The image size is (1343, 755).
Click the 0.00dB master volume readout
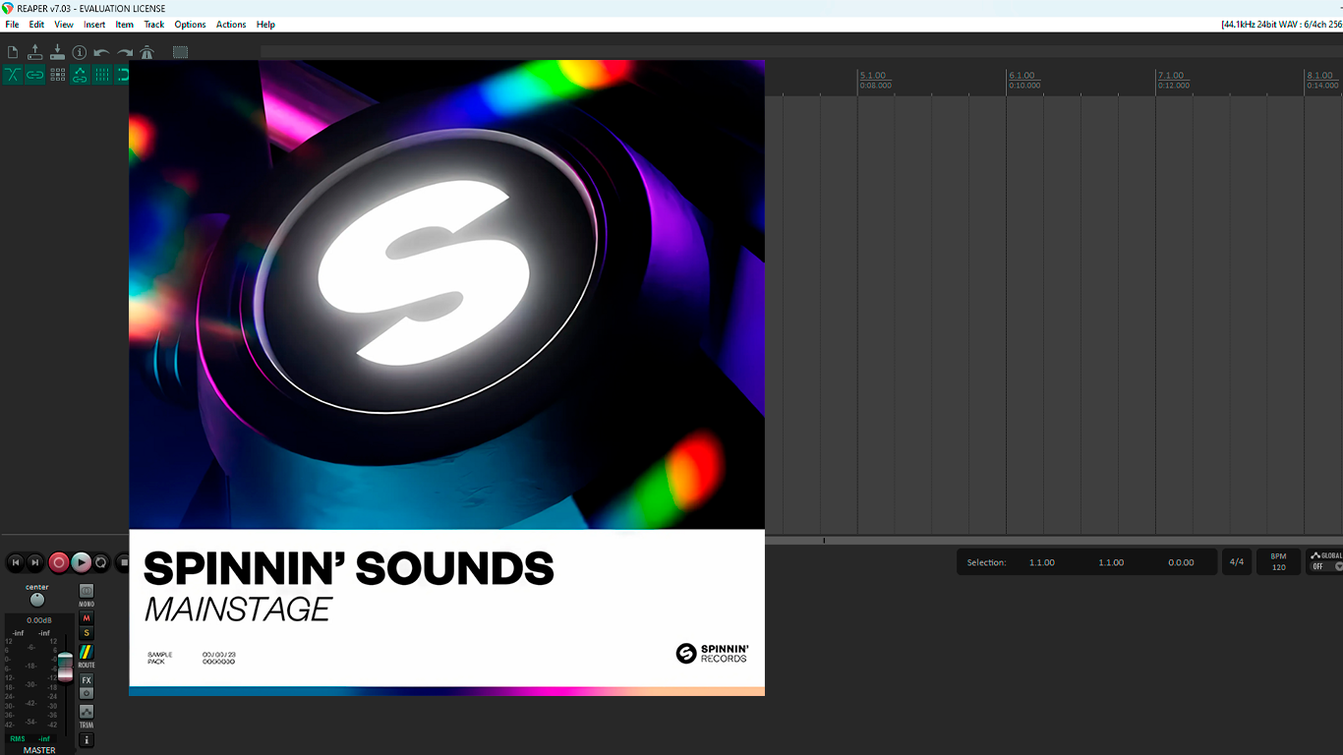click(39, 620)
